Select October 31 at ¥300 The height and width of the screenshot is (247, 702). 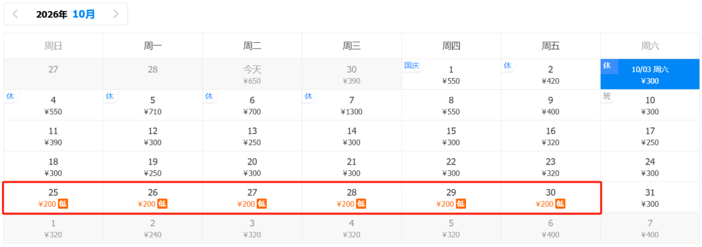coord(650,198)
